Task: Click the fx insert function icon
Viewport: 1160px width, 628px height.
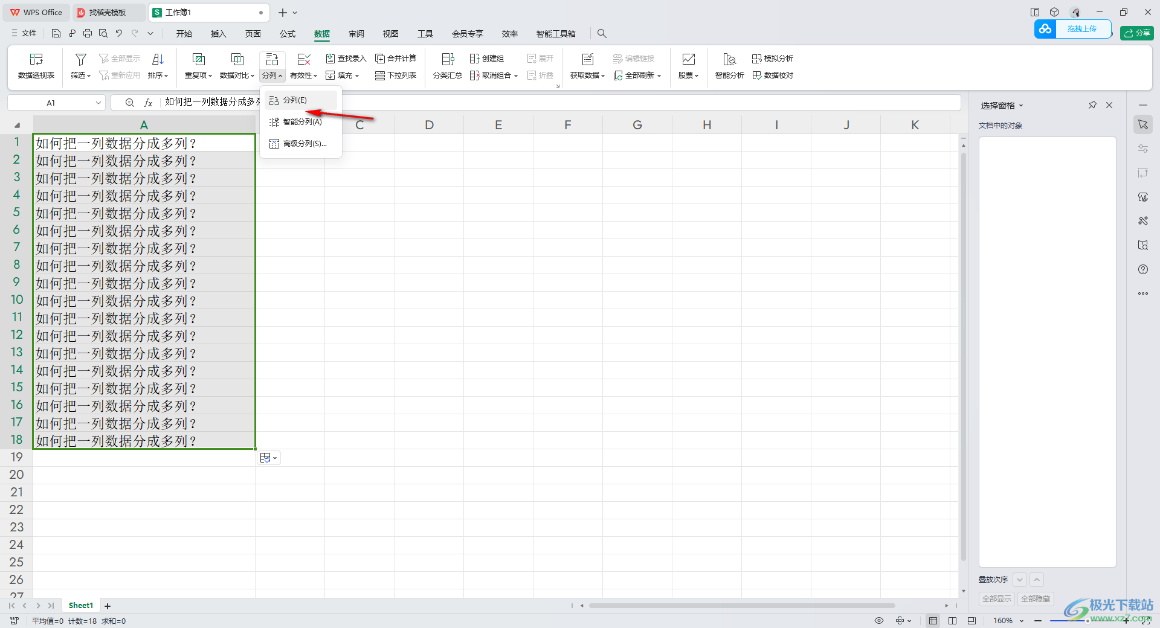Action: (x=148, y=103)
